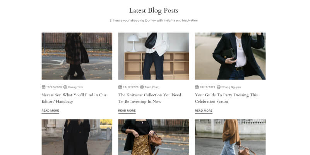
Task: Click the Latest Blog Posts heading
Action: (154, 10)
